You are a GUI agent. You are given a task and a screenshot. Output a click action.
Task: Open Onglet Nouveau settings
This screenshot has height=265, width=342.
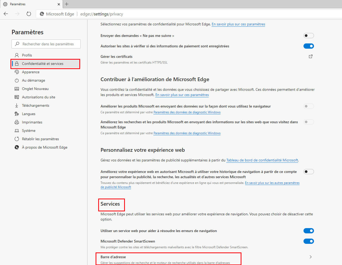(46, 89)
